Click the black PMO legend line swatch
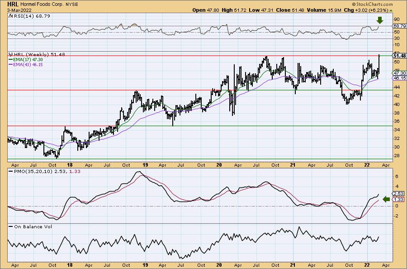Screen dimensions: 407x269 tap(11, 172)
